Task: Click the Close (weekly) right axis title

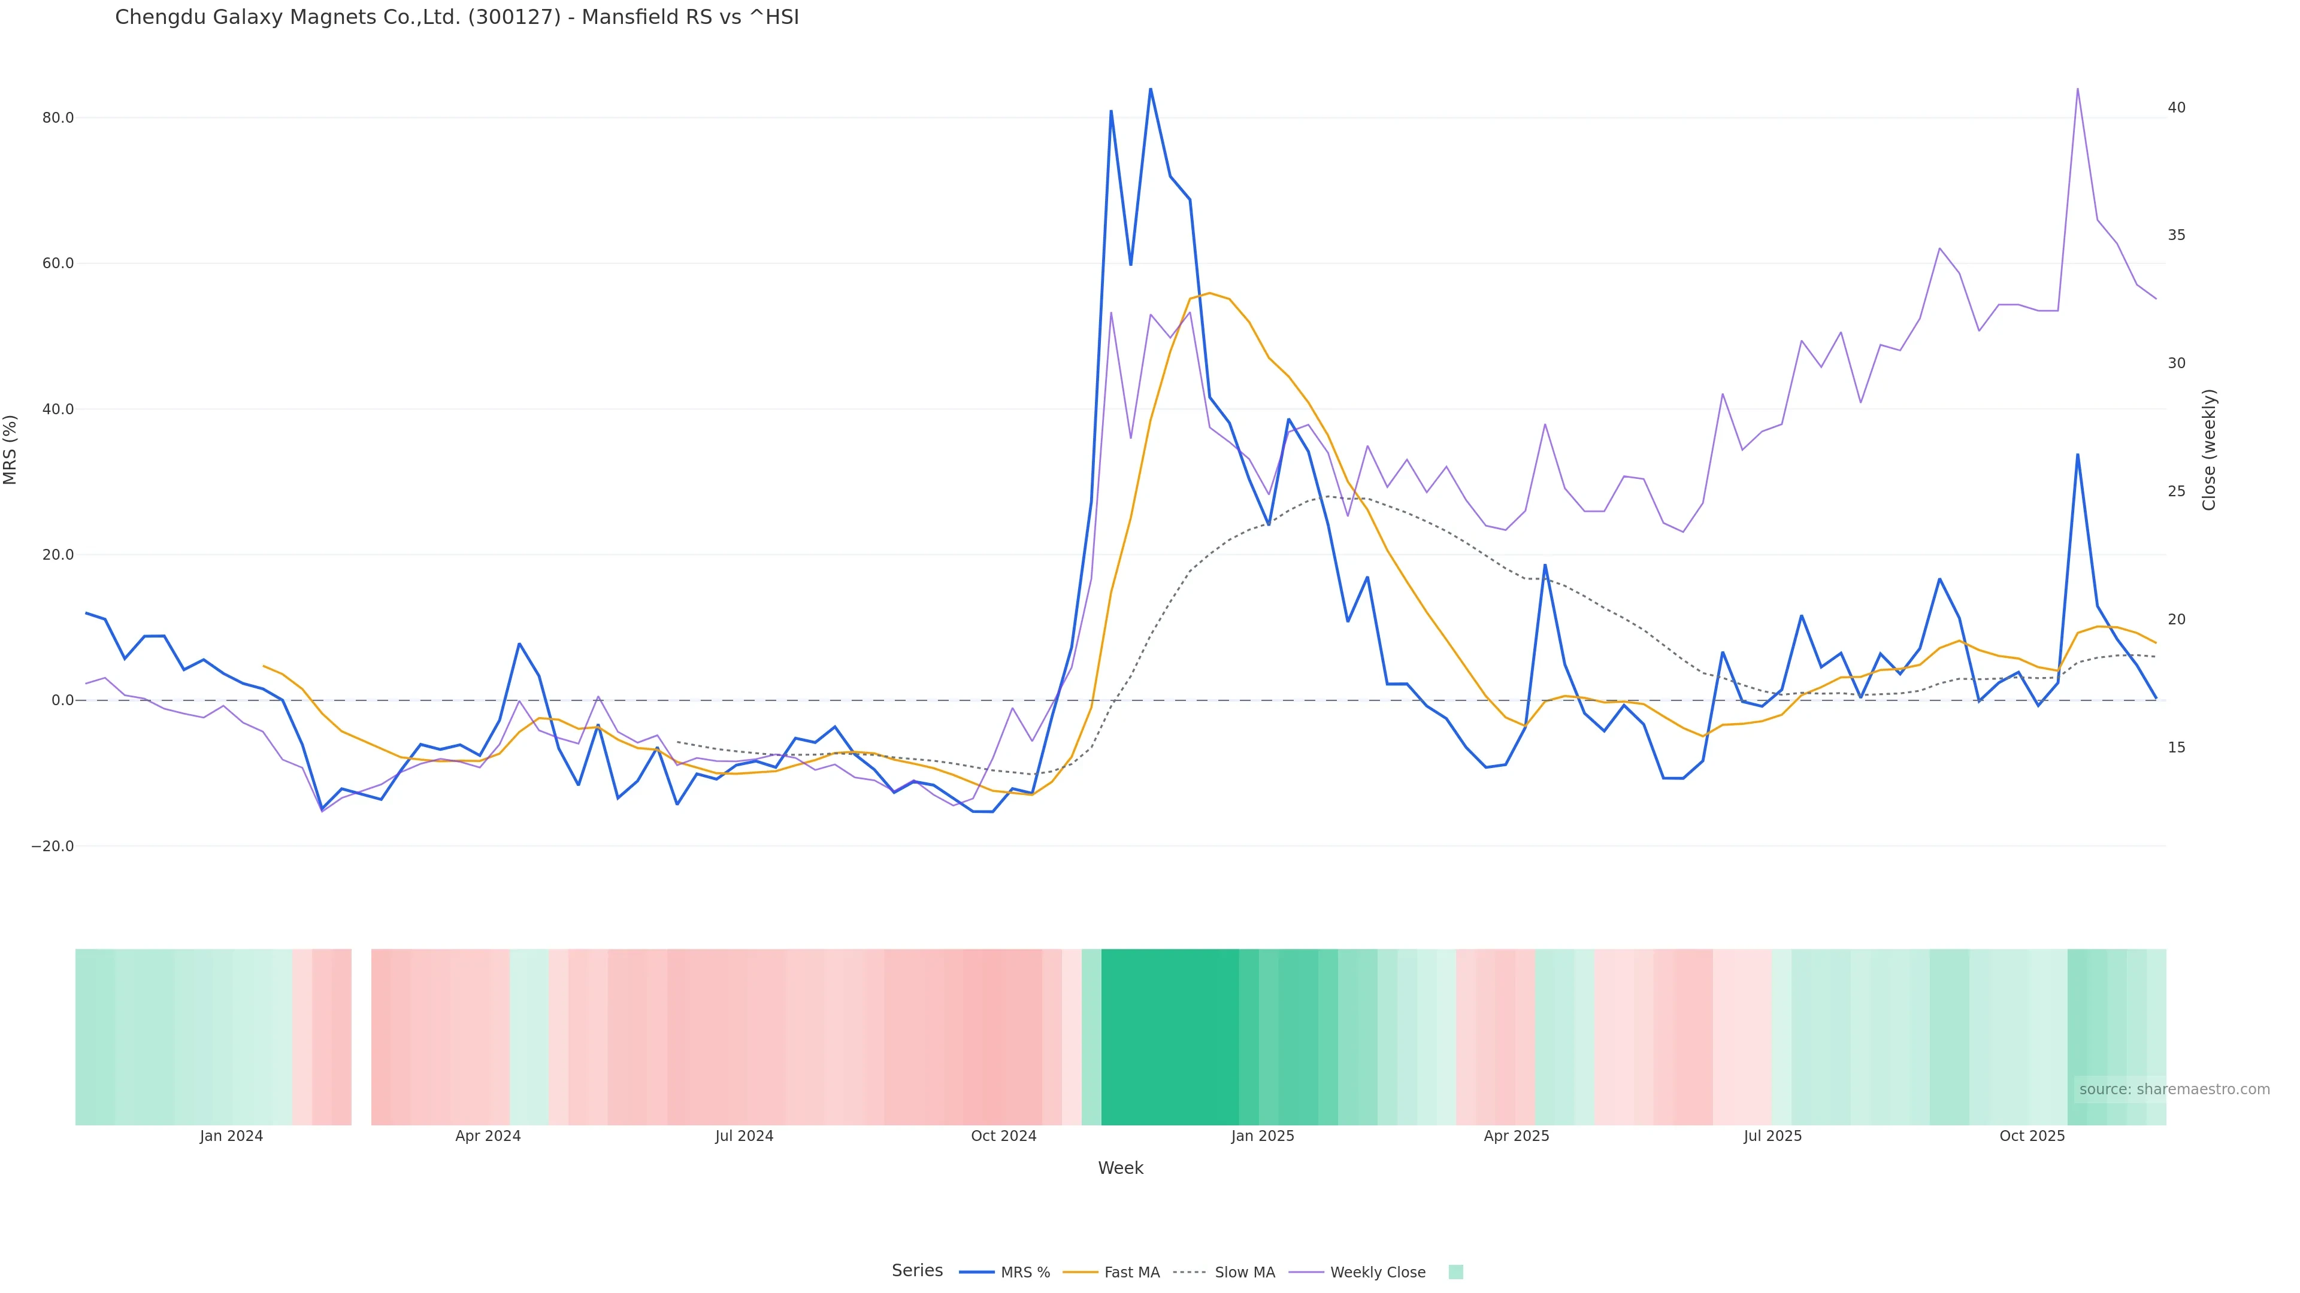Action: (x=2209, y=450)
